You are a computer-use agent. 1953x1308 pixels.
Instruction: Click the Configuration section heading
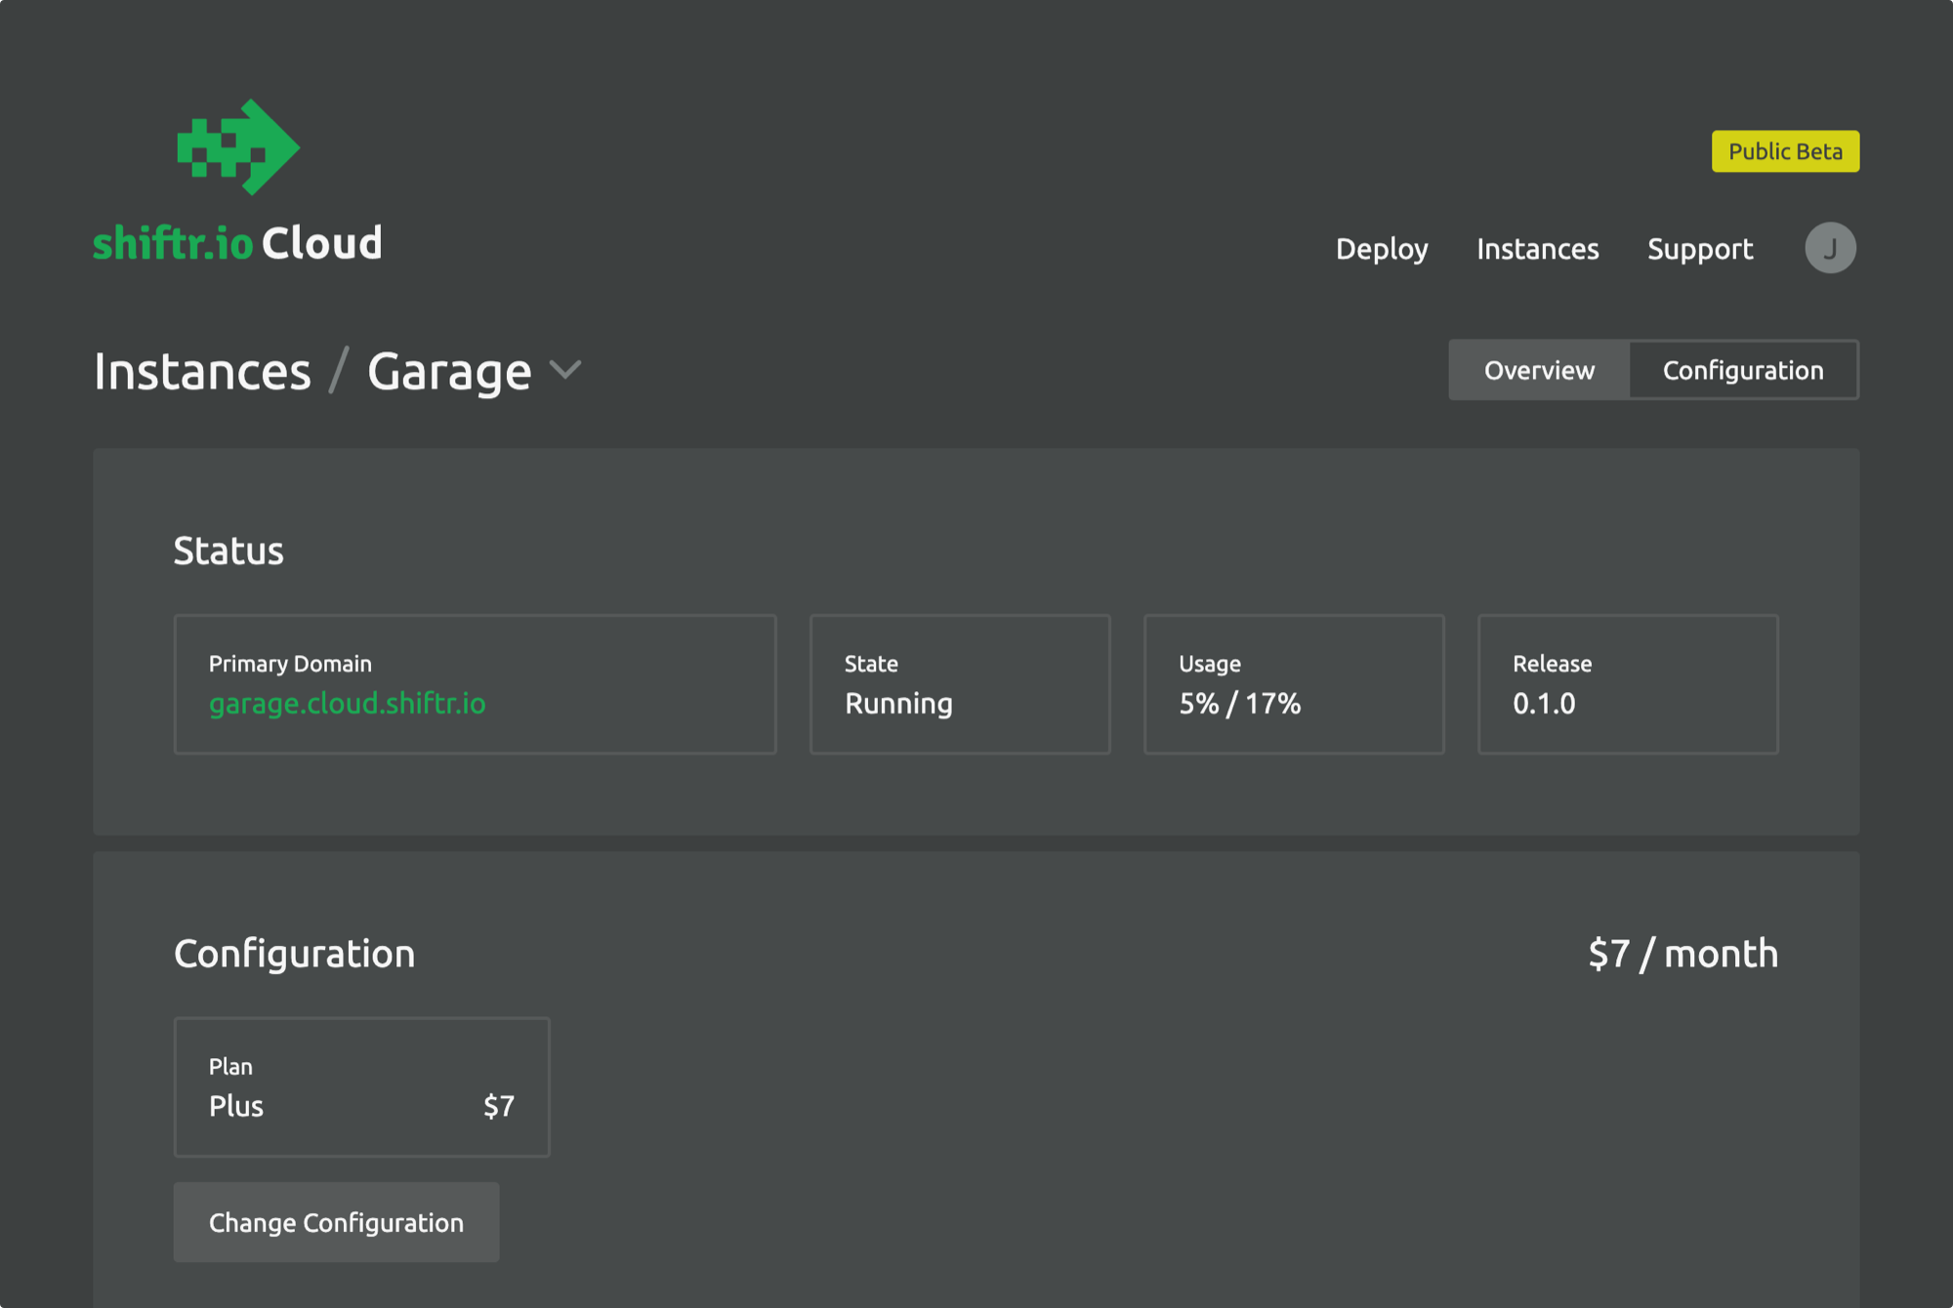click(294, 954)
